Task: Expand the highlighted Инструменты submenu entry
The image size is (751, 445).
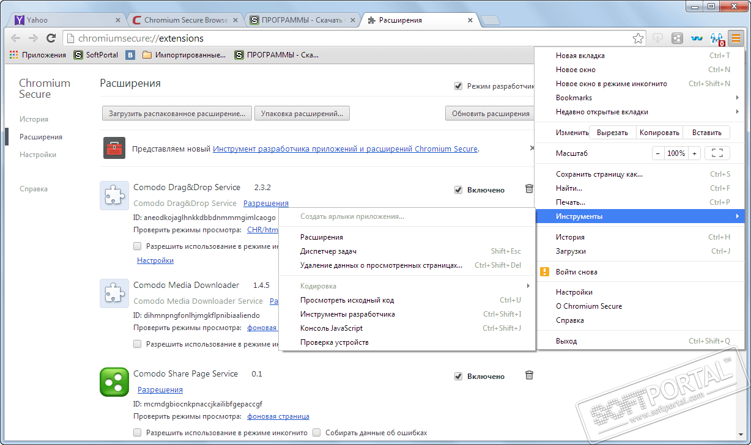Action: (640, 216)
